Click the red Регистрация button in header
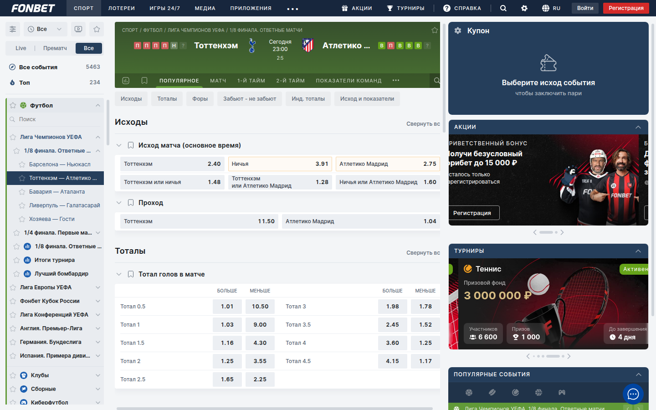656x410 pixels. [626, 8]
